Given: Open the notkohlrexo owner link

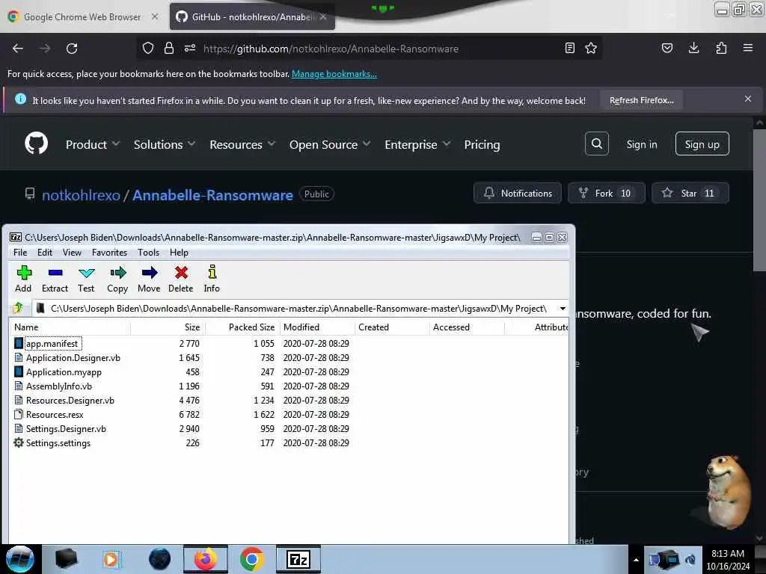Looking at the screenshot, I should pyautogui.click(x=81, y=195).
